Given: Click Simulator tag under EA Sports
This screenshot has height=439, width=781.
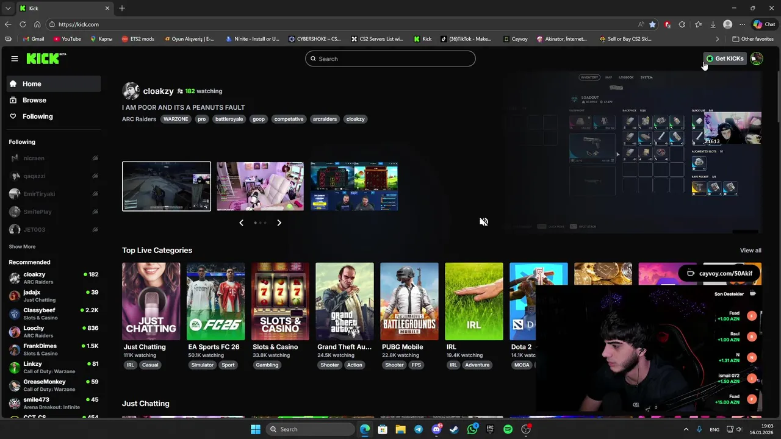Looking at the screenshot, I should pos(203,365).
